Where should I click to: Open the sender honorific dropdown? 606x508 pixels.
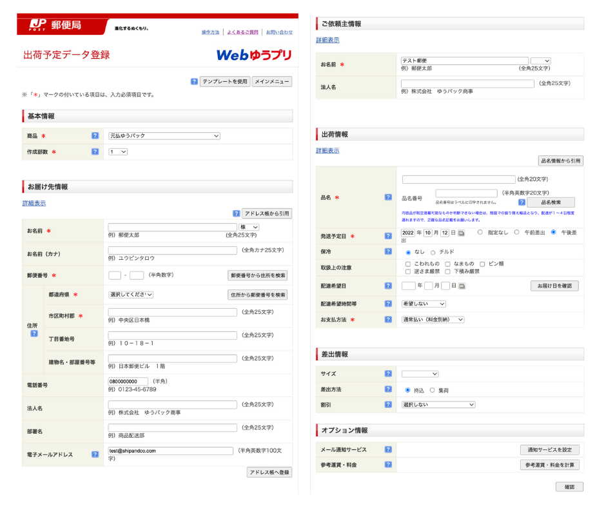(x=540, y=61)
